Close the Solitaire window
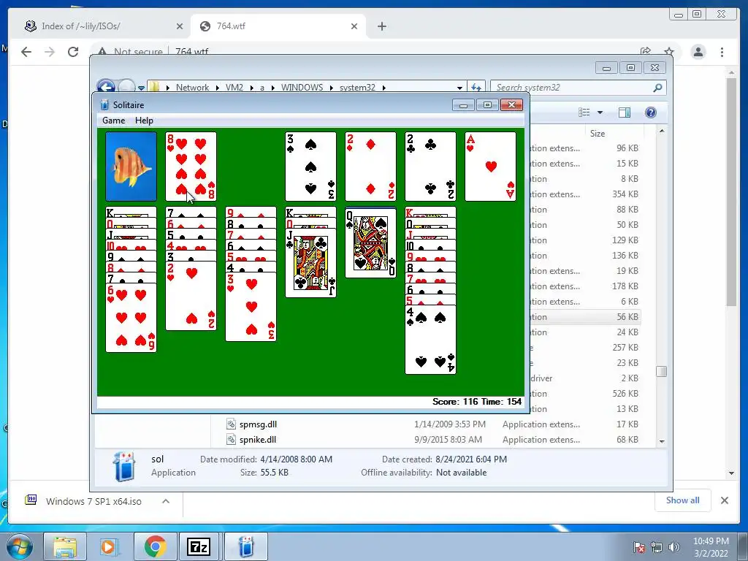 [x=511, y=105]
